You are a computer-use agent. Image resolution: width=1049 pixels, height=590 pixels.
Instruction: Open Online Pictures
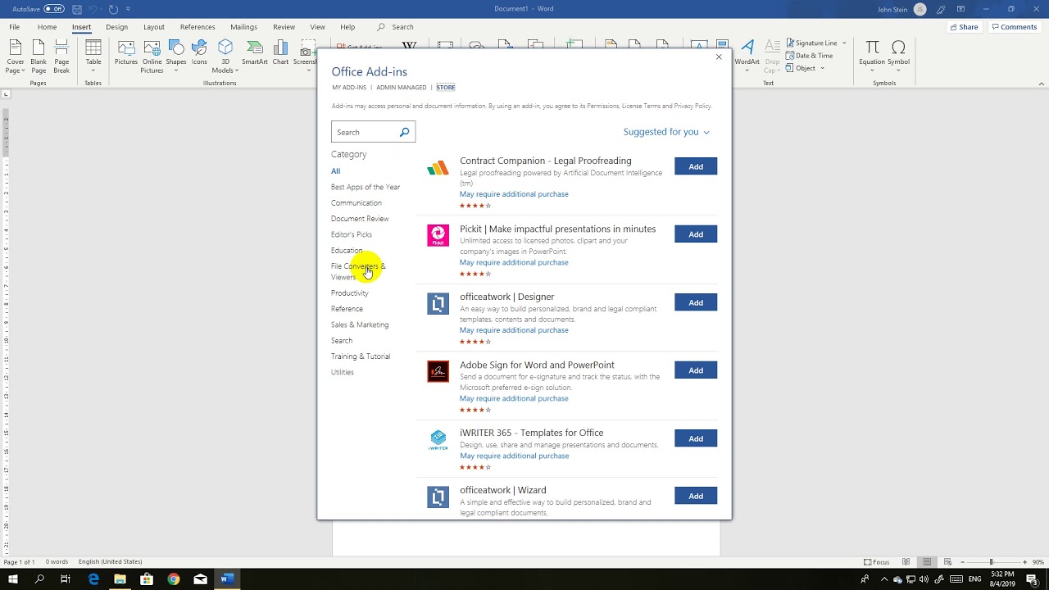coord(152,57)
